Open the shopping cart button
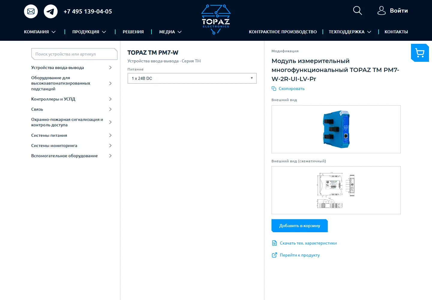Screen dimensions: 432x300 pyautogui.click(x=420, y=53)
